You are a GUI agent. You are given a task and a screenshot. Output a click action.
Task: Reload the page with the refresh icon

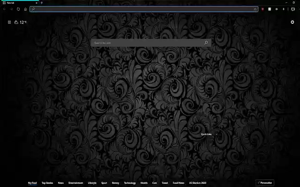18,9
